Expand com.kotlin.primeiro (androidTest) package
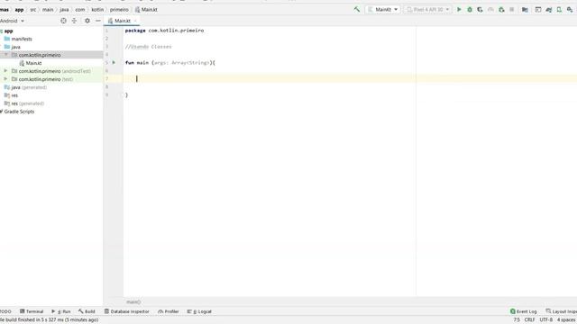 [x=5, y=71]
